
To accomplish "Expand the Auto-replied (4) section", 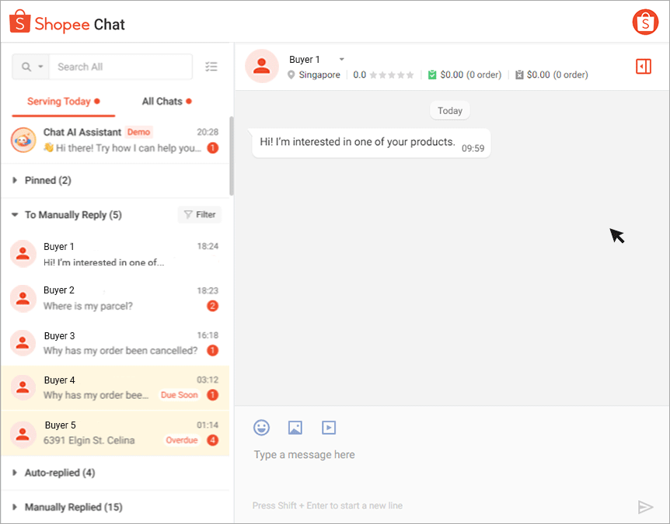I will pos(115,473).
